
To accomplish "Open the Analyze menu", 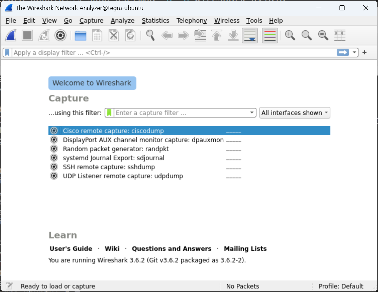I will tap(123, 21).
